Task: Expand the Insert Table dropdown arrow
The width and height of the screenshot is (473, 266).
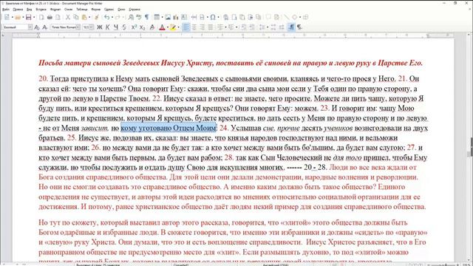Action: (x=162, y=18)
